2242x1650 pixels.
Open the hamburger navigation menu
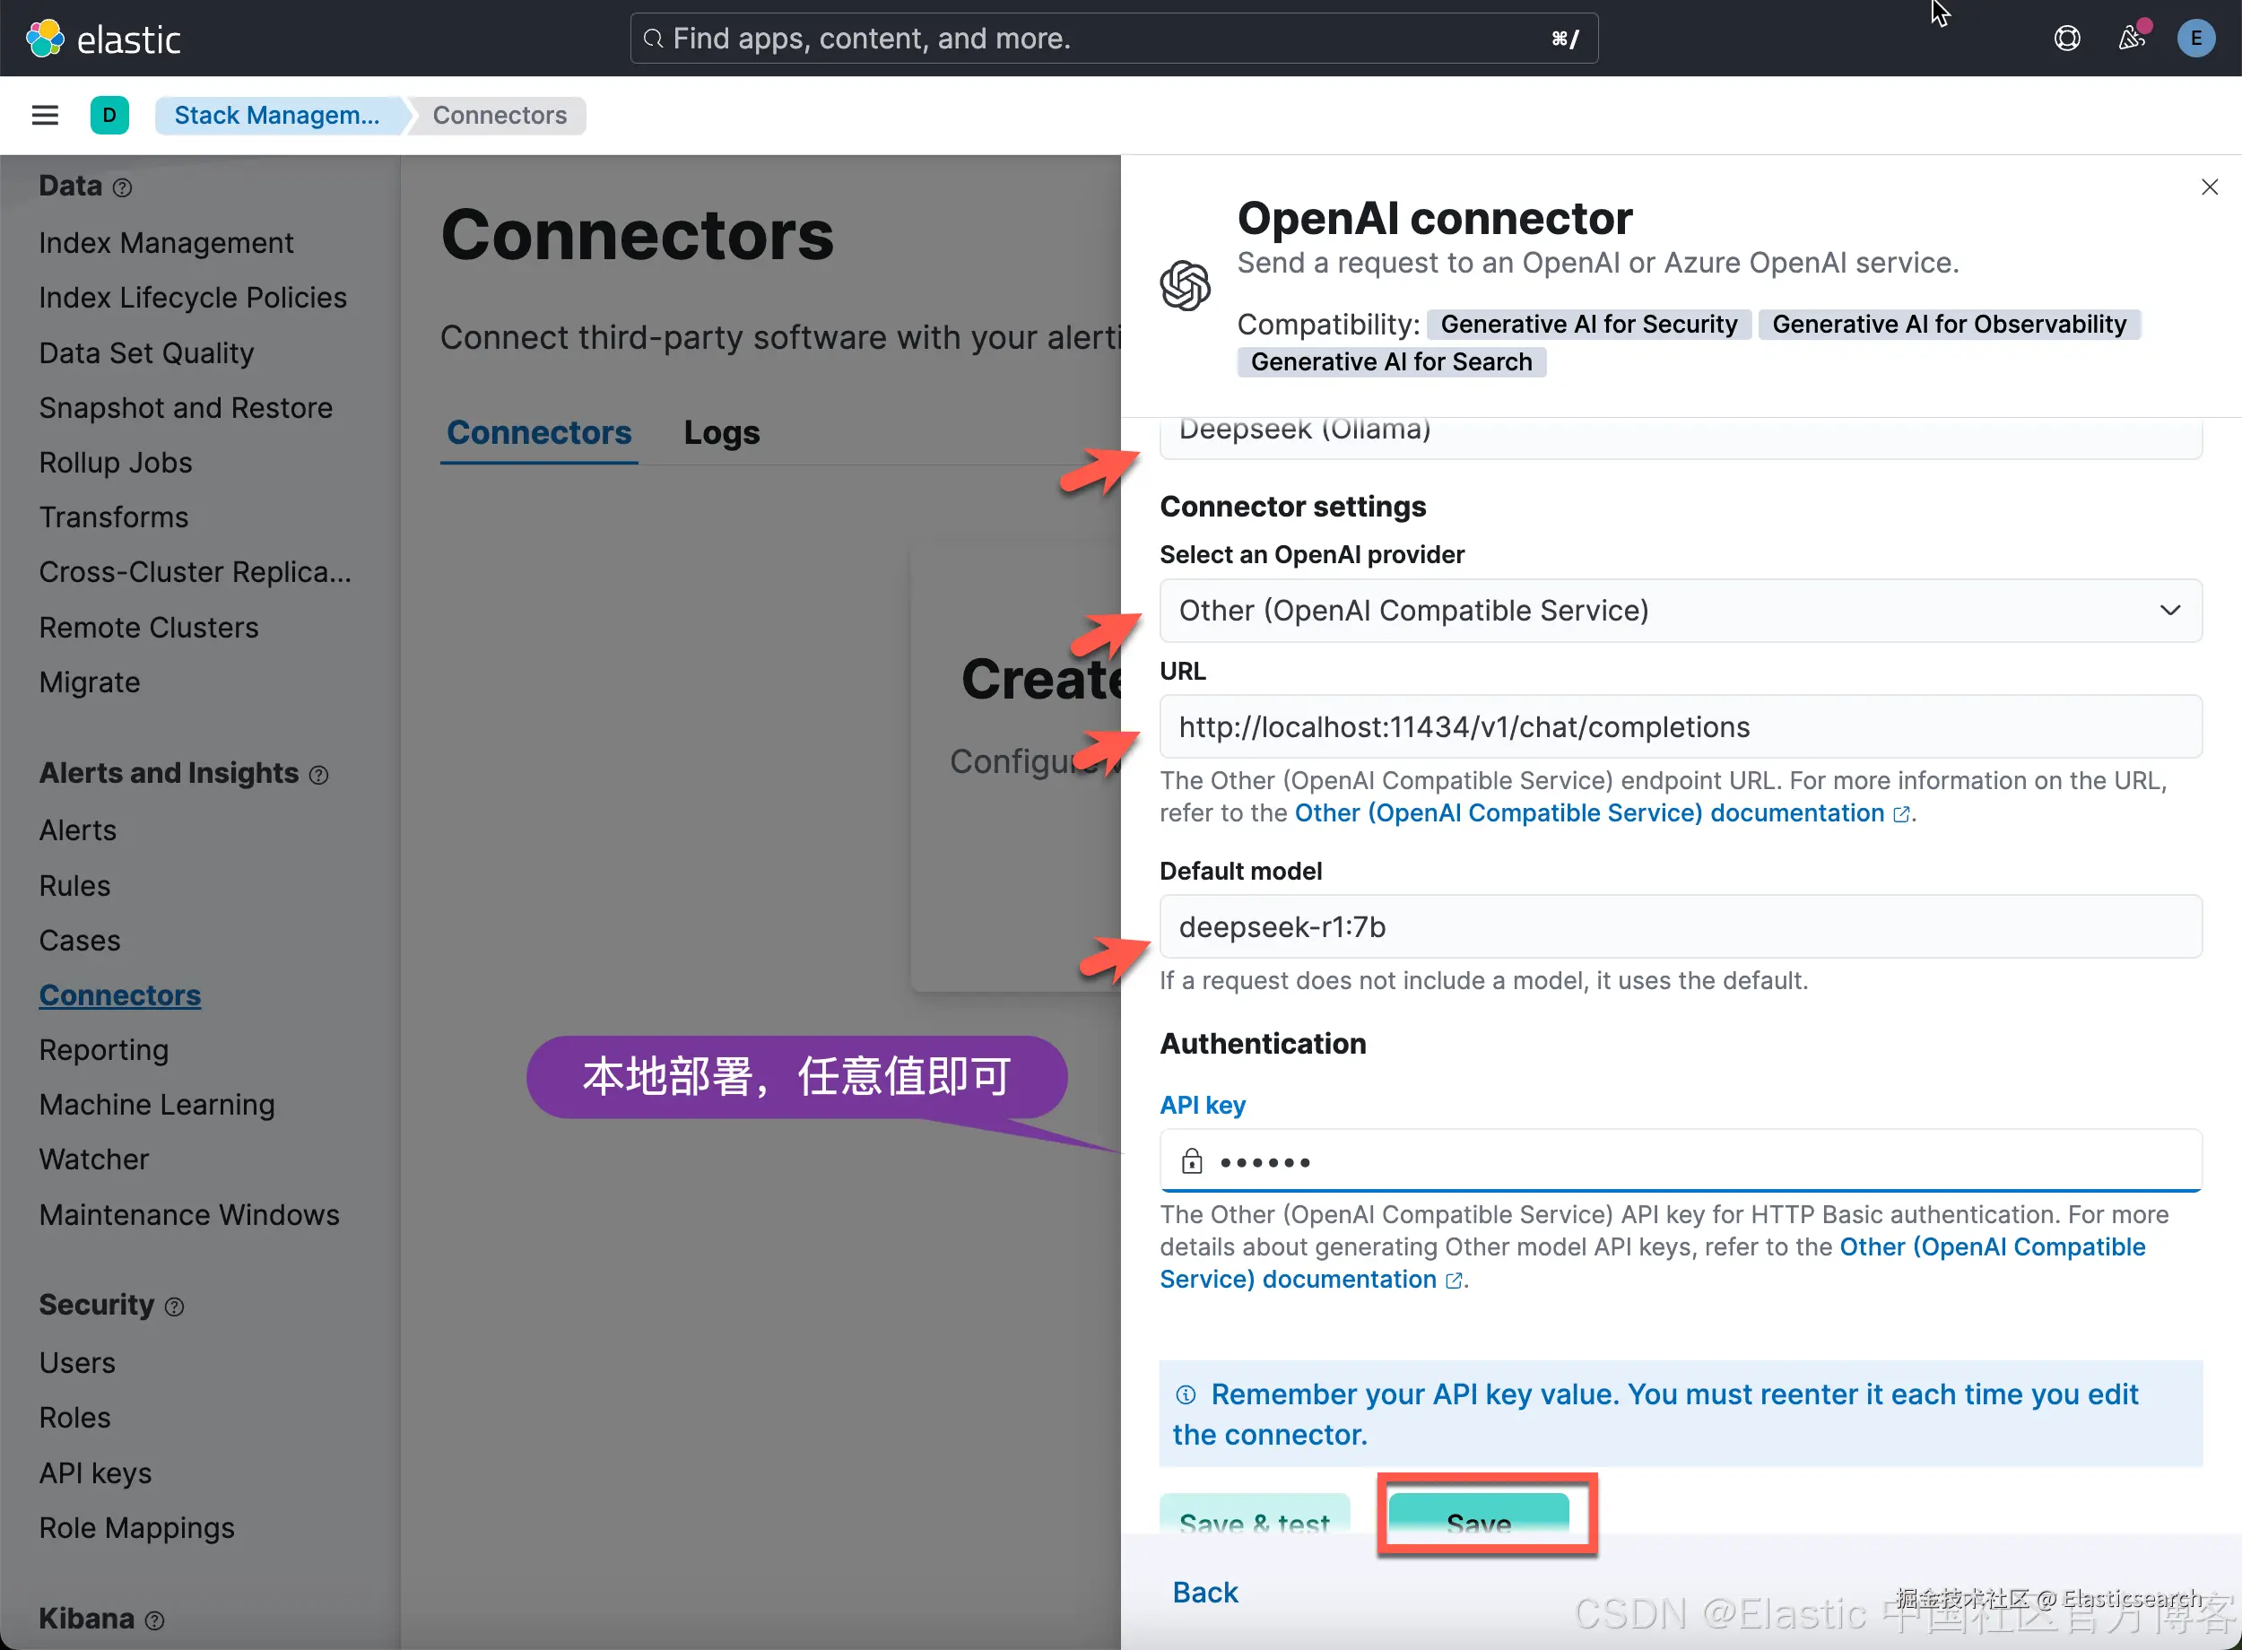(45, 115)
